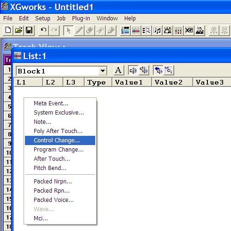Open the Drum window icon

[168, 30]
